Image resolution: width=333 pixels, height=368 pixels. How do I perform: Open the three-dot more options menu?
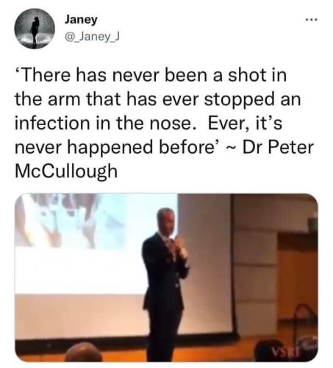[312, 20]
